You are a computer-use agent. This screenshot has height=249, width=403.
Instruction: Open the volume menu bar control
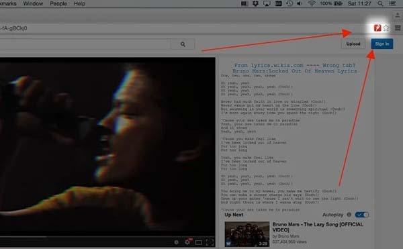(x=300, y=3)
